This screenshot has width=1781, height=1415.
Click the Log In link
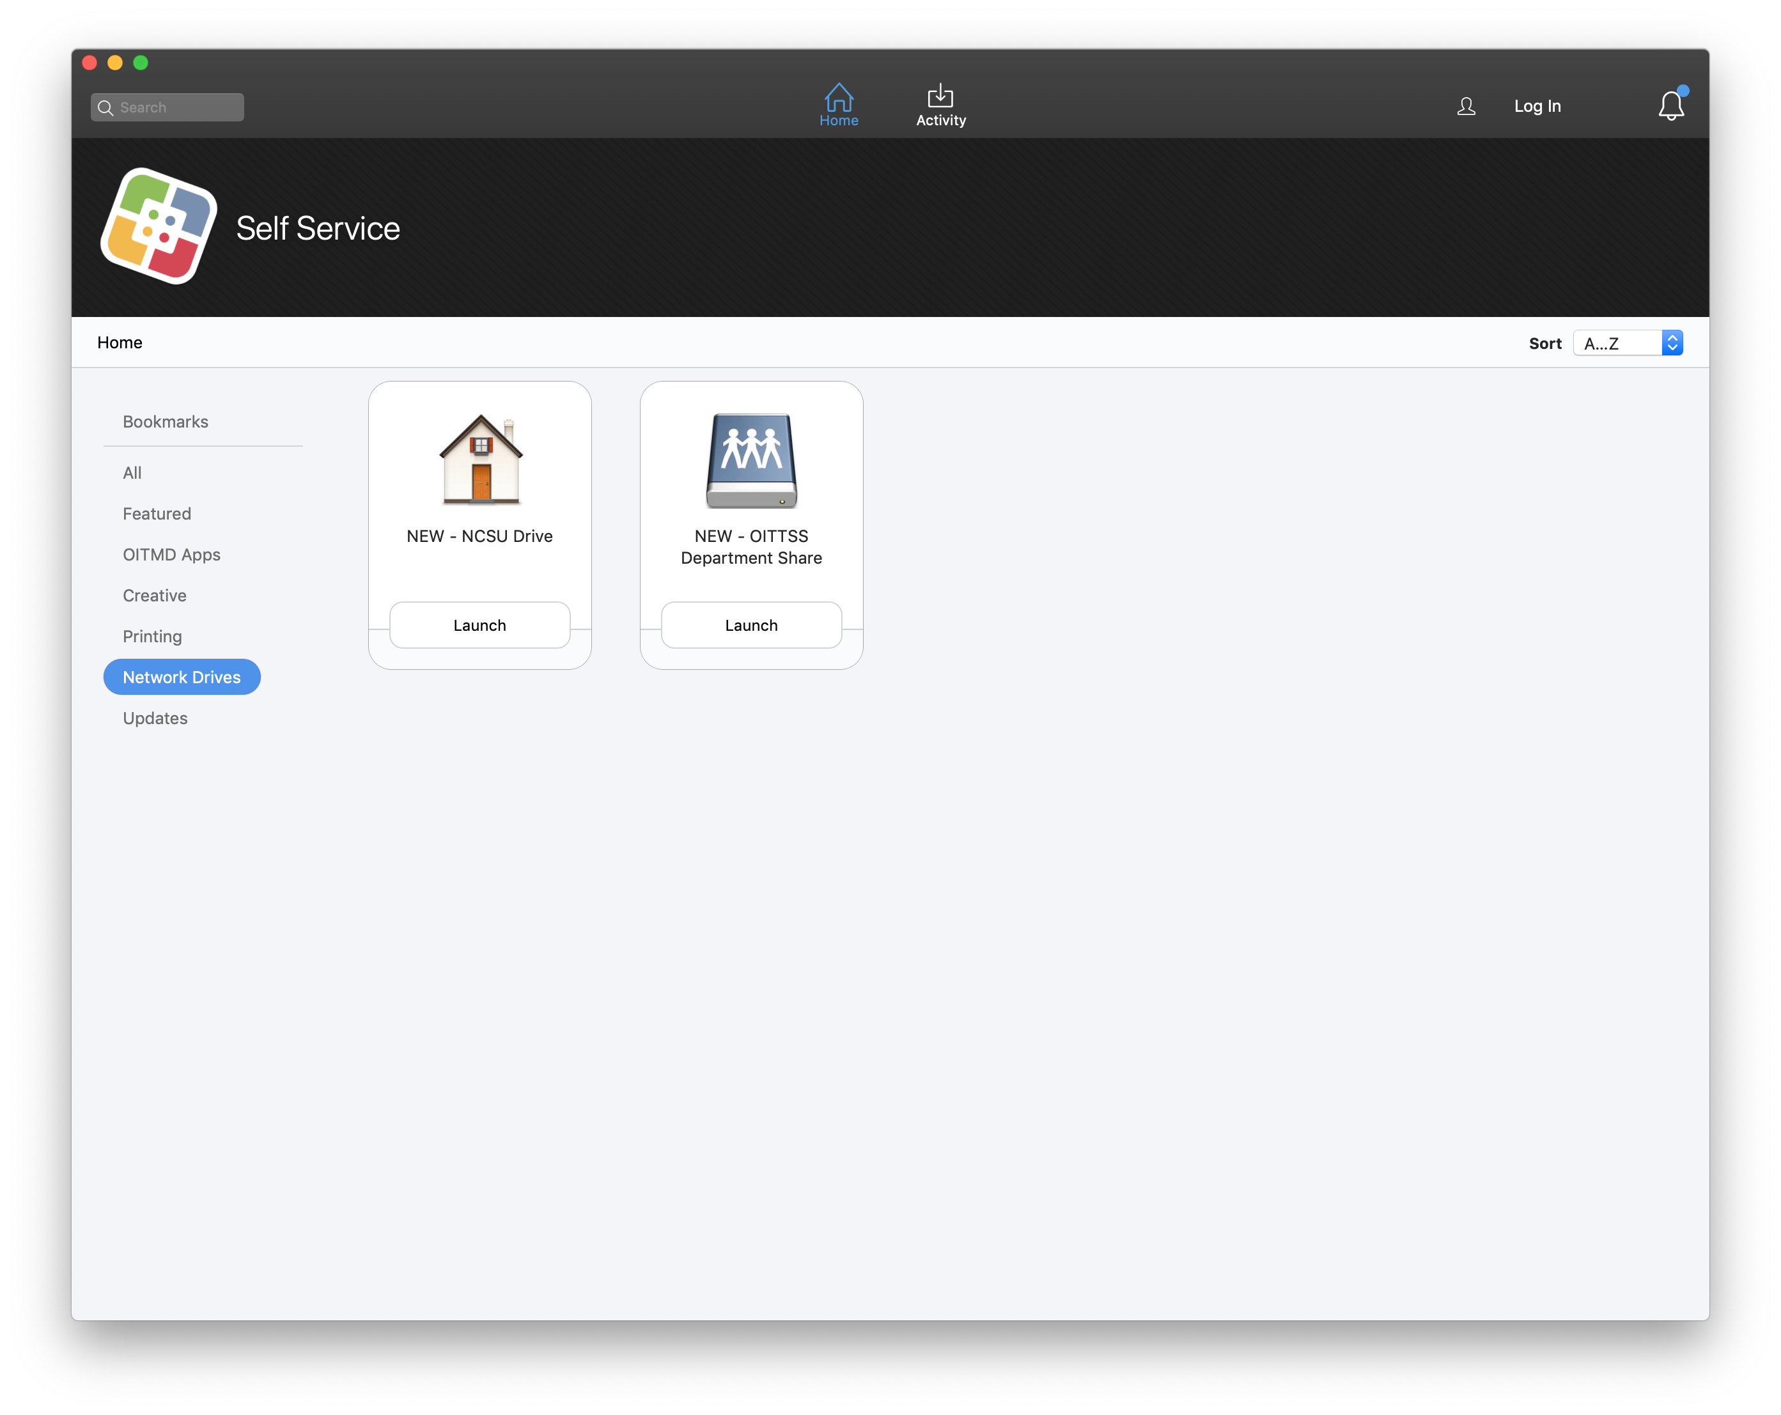(x=1537, y=105)
